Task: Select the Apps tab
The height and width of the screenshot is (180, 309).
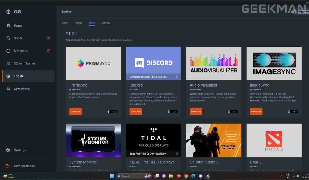Action: click(92, 23)
